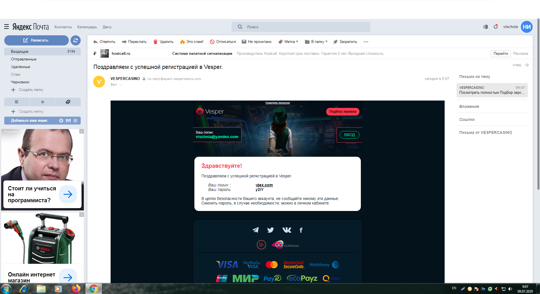The width and height of the screenshot is (540, 294).
Task: Click the Telegram icon in the email footer
Action: tap(256, 230)
